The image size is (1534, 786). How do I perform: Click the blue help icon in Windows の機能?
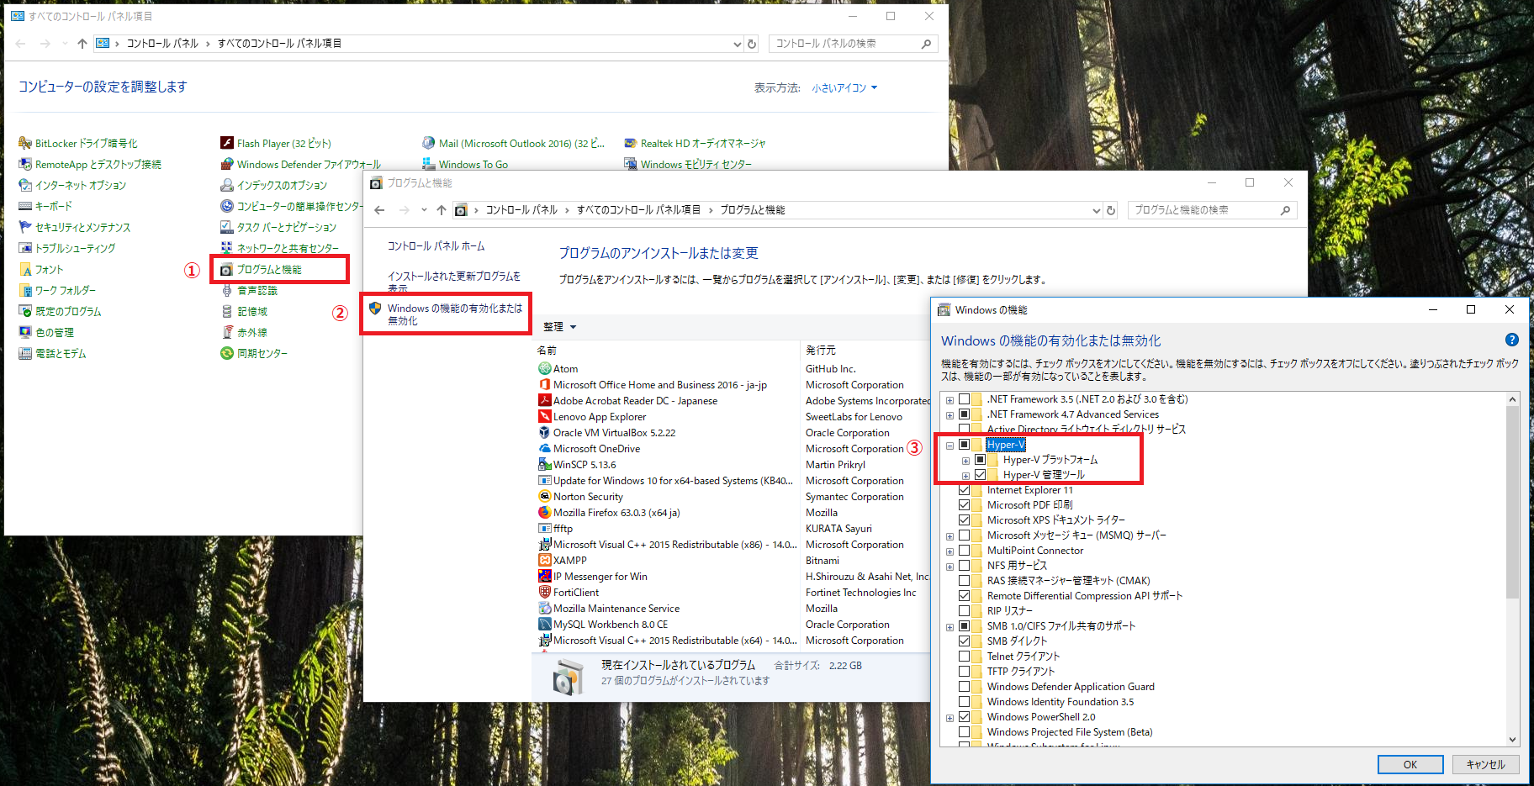tap(1511, 340)
